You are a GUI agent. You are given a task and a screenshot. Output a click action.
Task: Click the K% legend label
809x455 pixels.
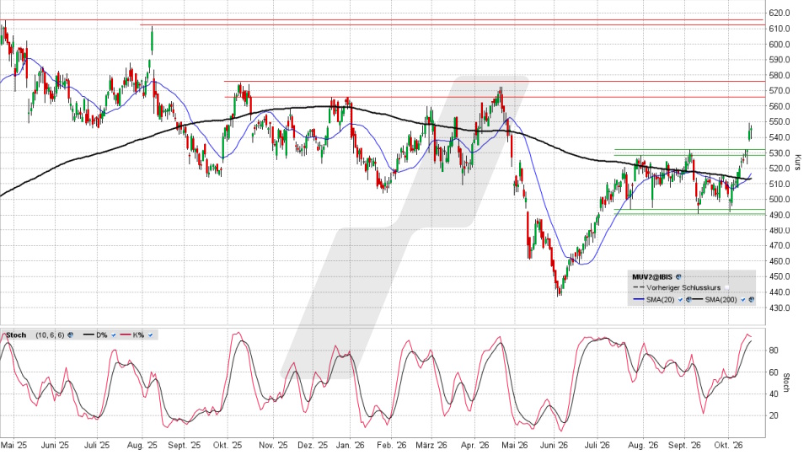(x=138, y=335)
